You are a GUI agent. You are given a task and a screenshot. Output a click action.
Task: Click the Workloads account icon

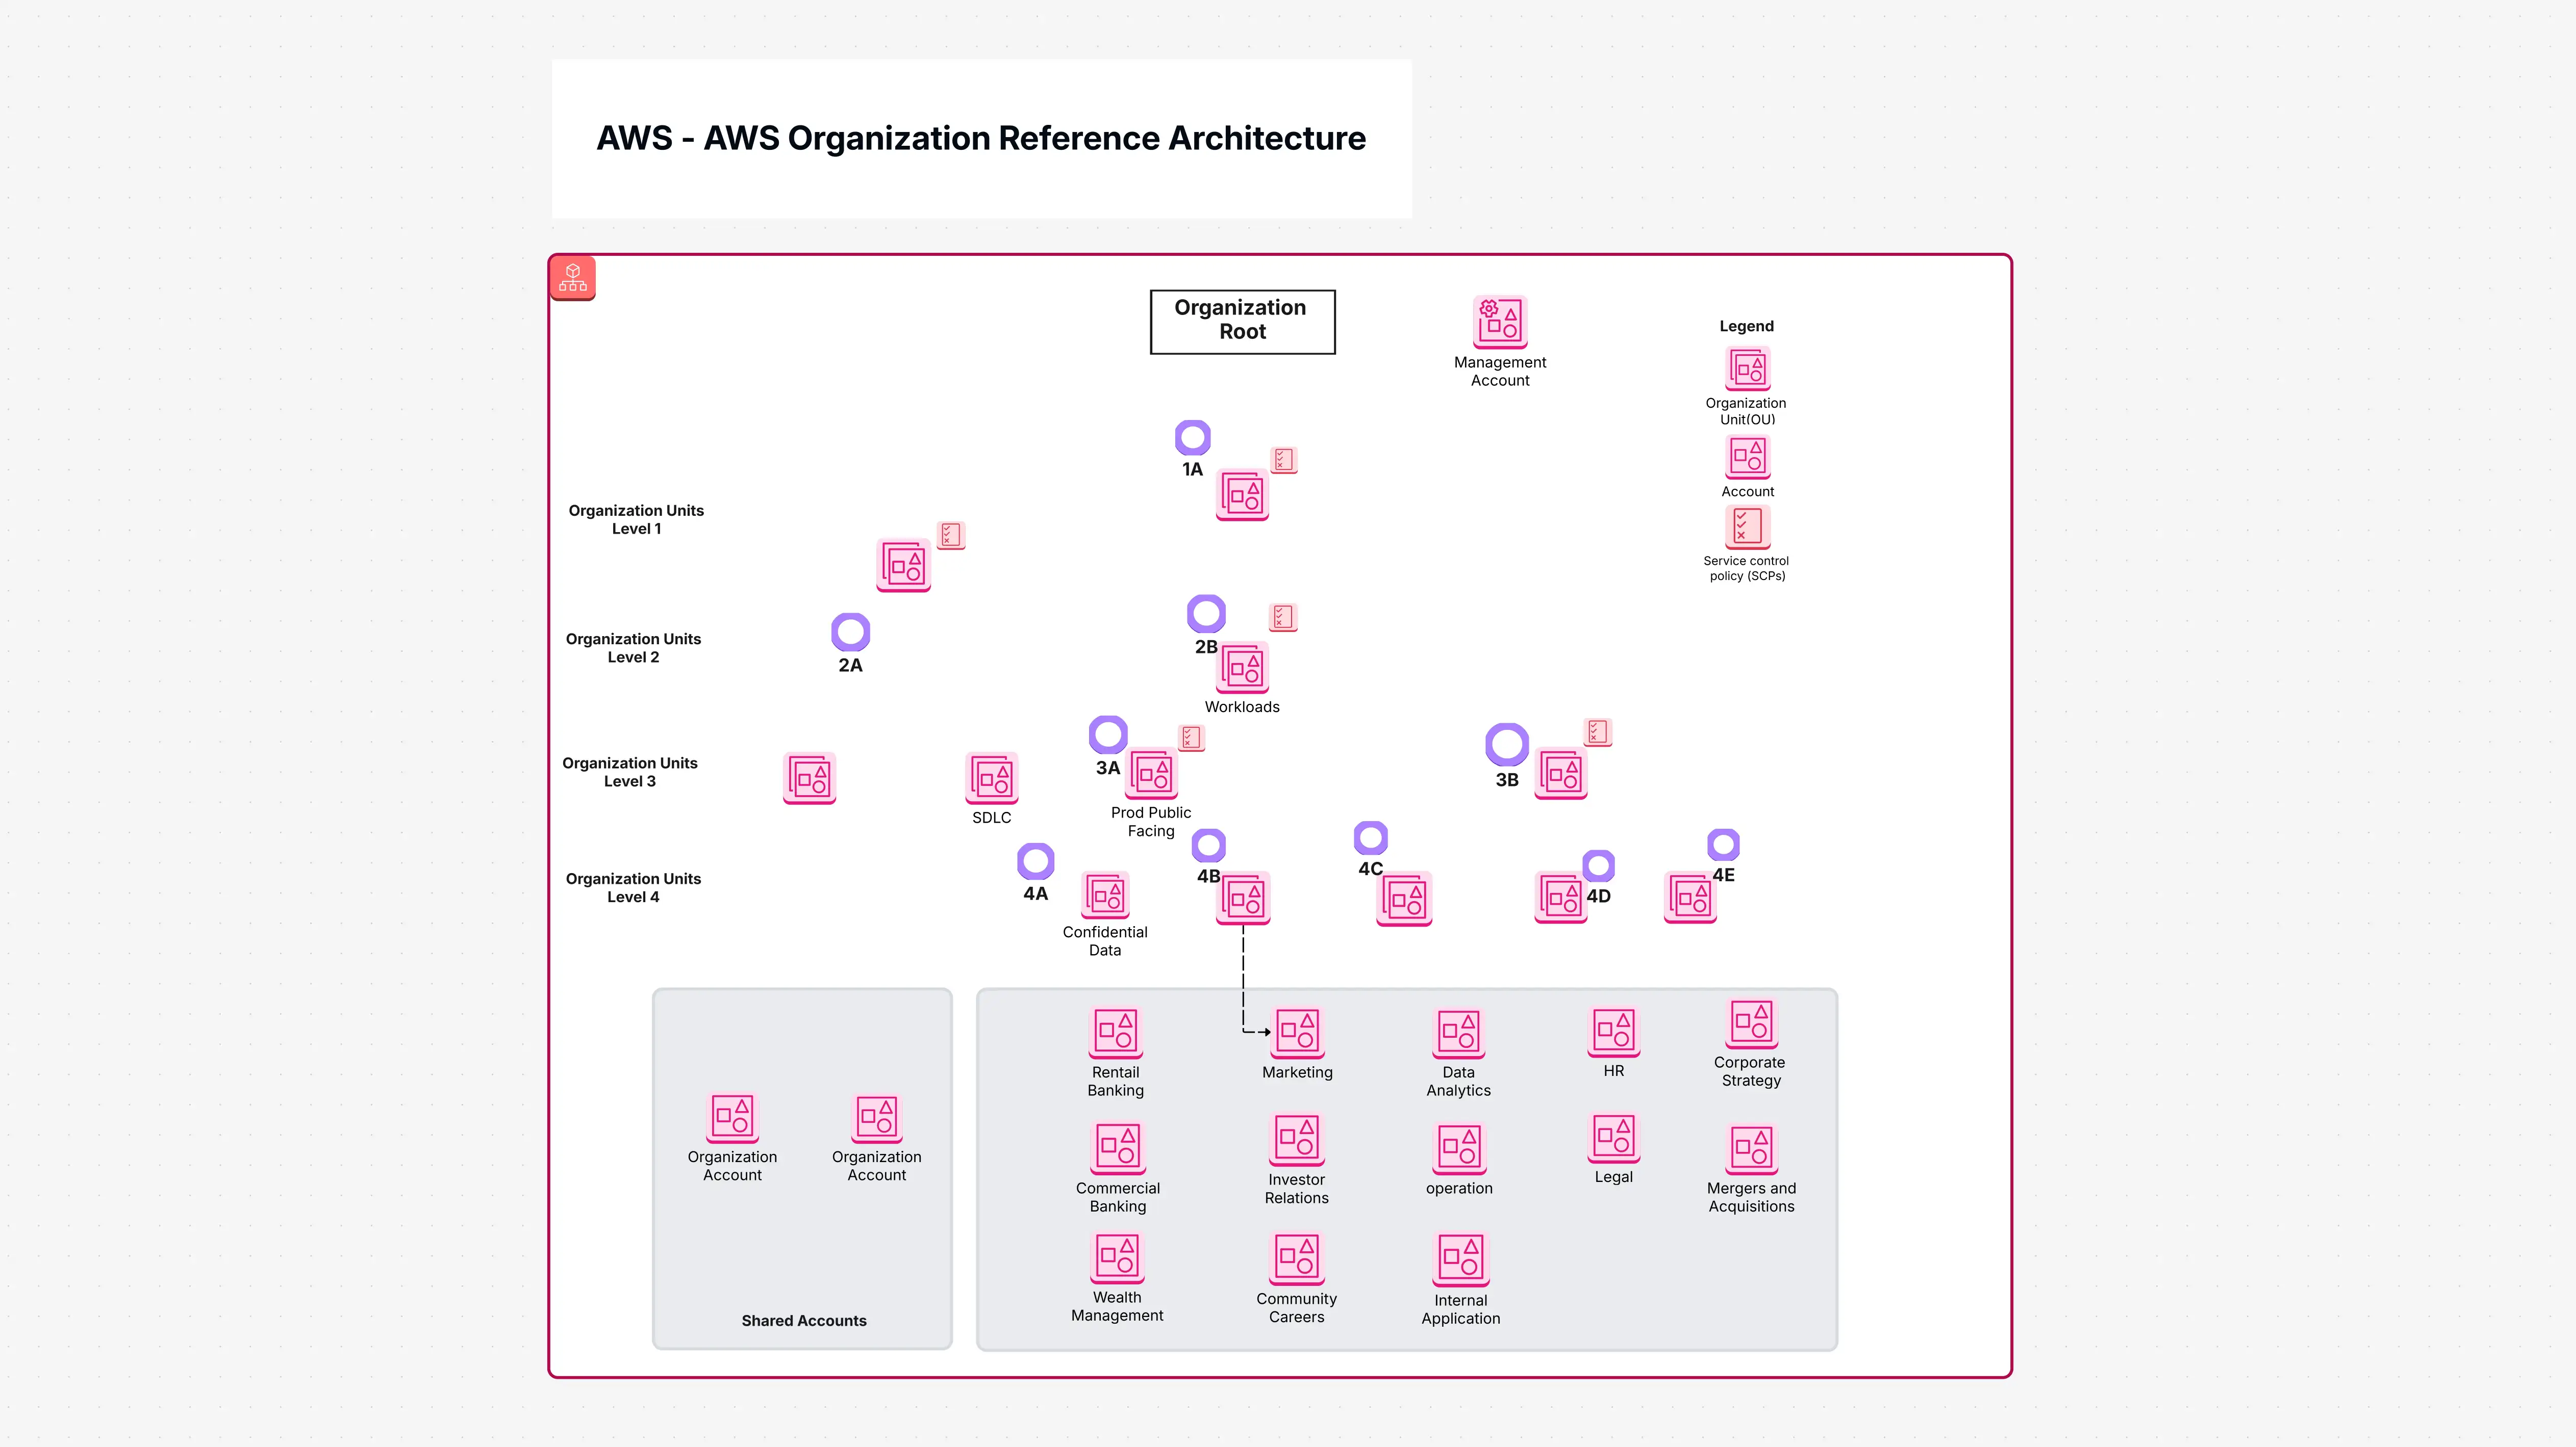click(x=1242, y=668)
